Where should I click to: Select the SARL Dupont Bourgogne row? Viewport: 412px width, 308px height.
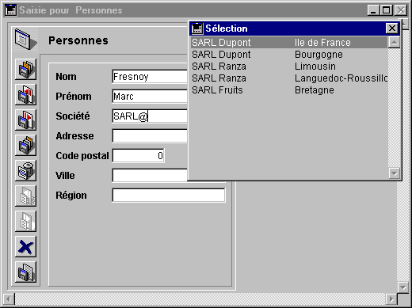[x=289, y=55]
